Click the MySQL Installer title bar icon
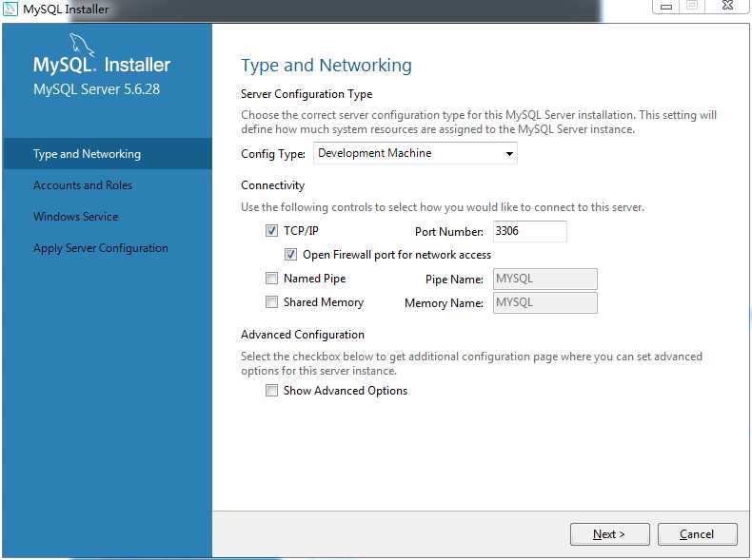 pos(10,9)
